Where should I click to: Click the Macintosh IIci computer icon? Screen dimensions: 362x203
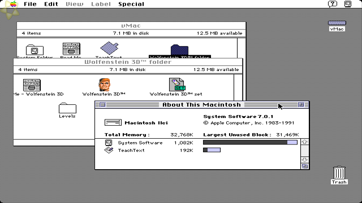tap(113, 122)
